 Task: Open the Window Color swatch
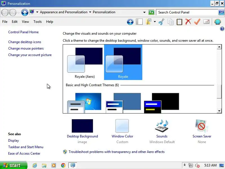coord(122,126)
